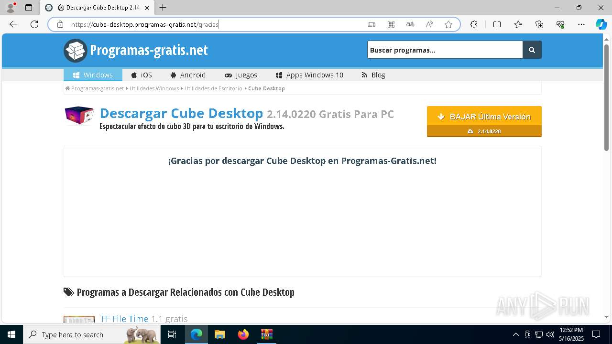Click the volume speaker tray icon

pos(550,334)
